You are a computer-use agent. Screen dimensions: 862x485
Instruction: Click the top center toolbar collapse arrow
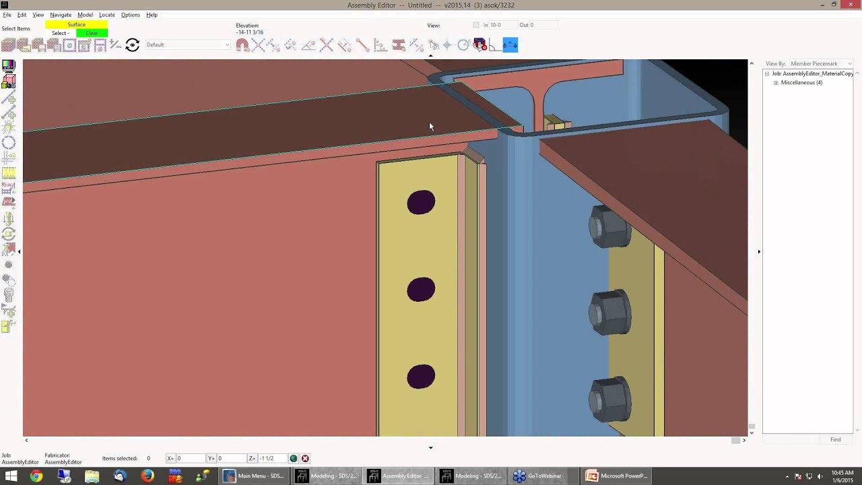pyautogui.click(x=431, y=55)
